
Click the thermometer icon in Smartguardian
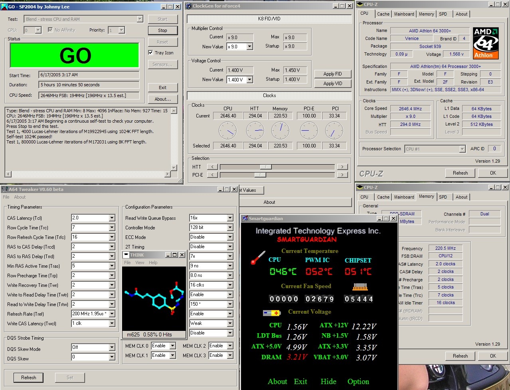258,258
